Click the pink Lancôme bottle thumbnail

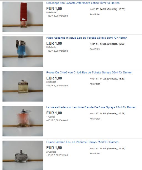[x=23, y=121]
